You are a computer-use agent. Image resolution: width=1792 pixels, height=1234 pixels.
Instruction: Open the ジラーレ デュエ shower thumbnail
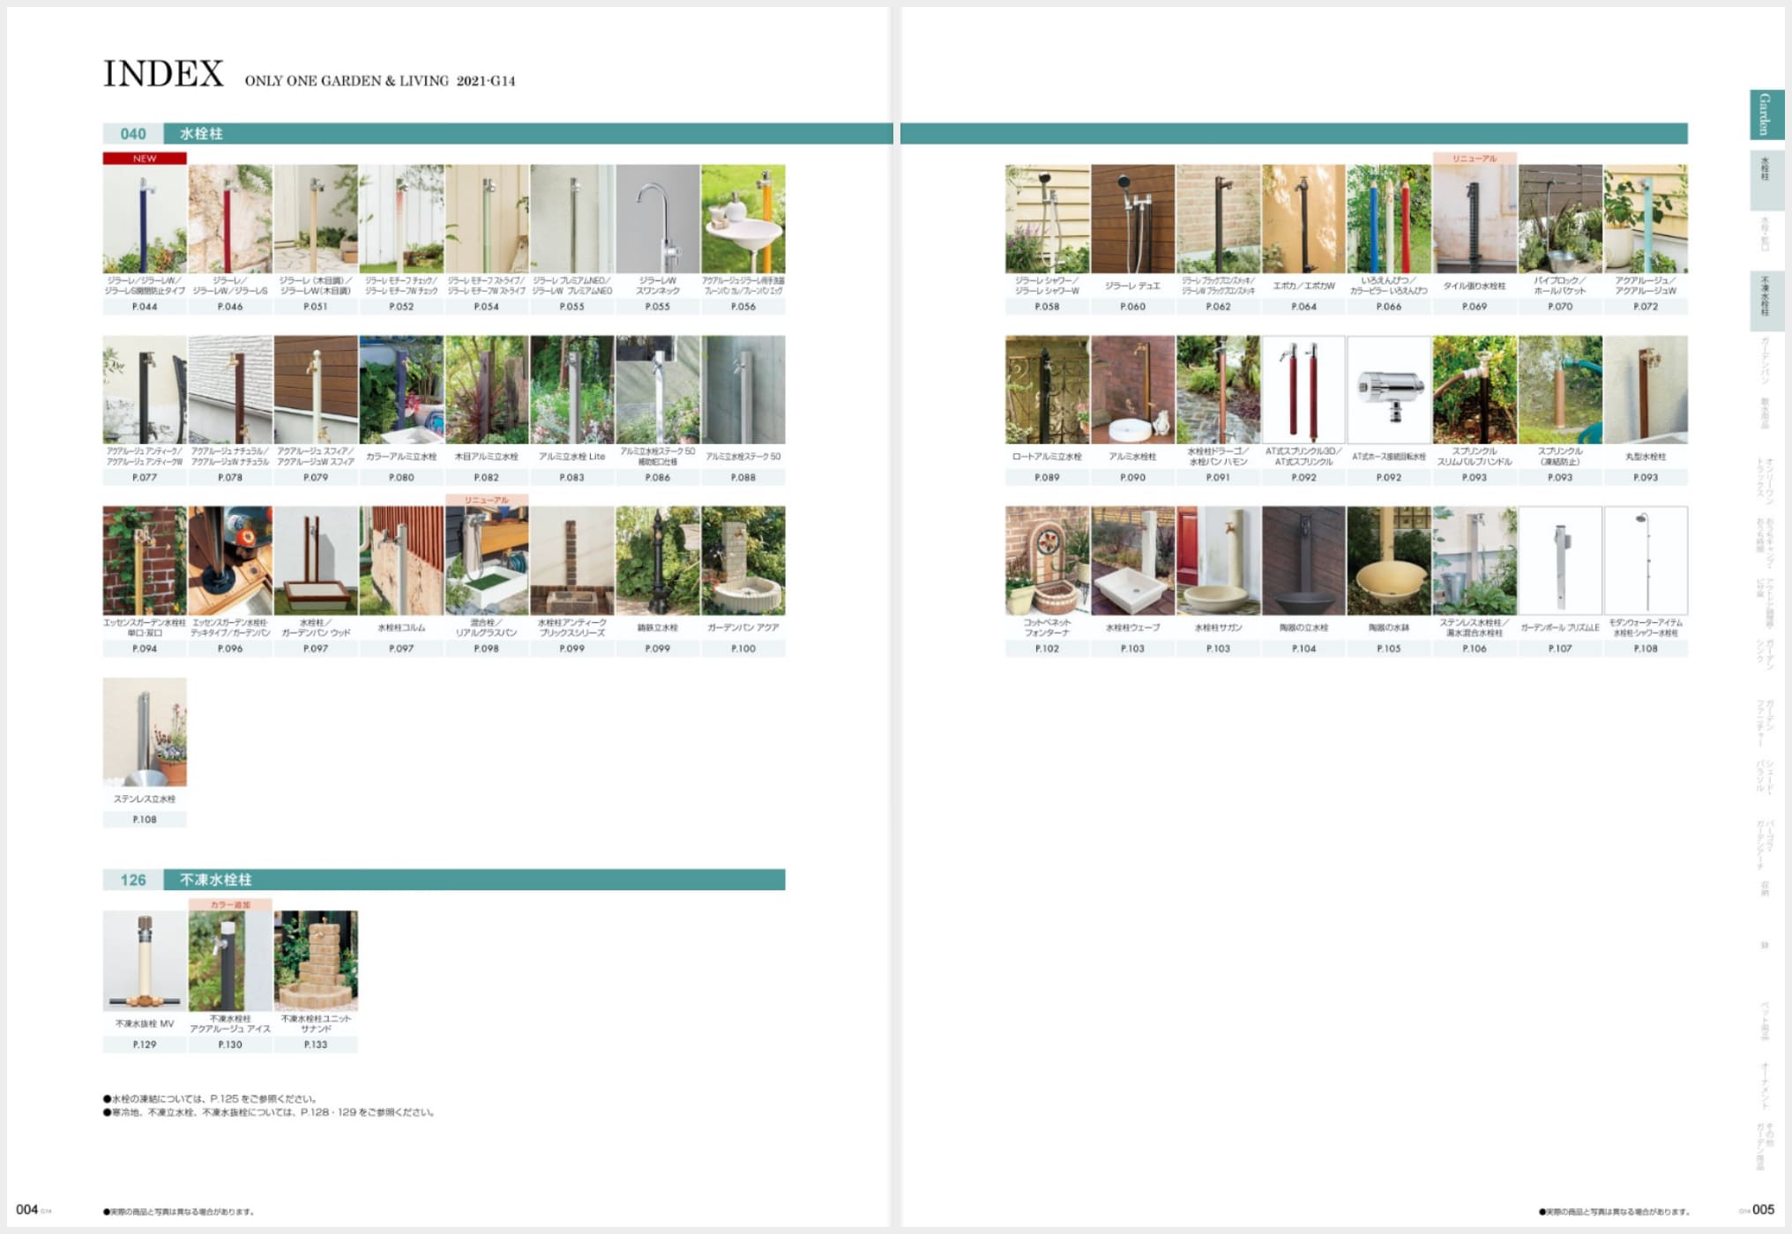[1132, 219]
